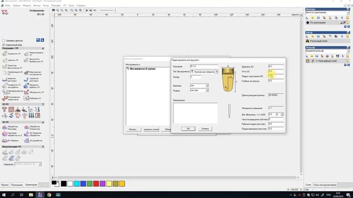Pick the yellow color swatch
353x198 pixels.
pyautogui.click(x=109, y=184)
